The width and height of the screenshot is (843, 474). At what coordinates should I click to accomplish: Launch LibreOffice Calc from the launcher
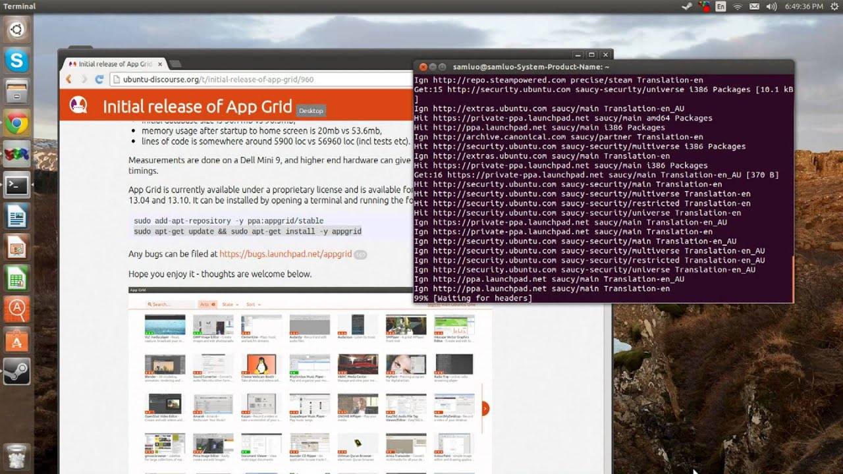tap(16, 279)
